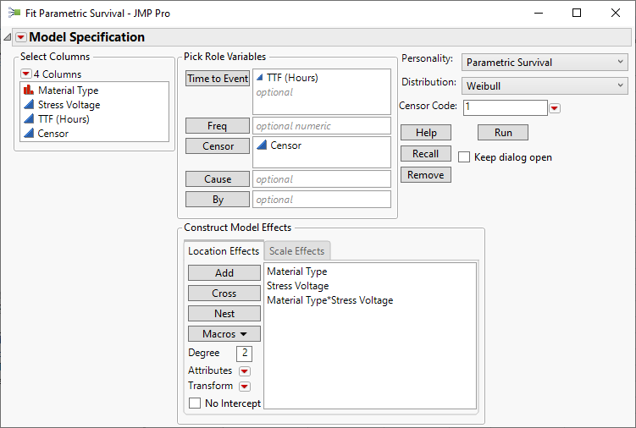Collapse the Model Specification outline
The width and height of the screenshot is (636, 428).
pos(8,37)
